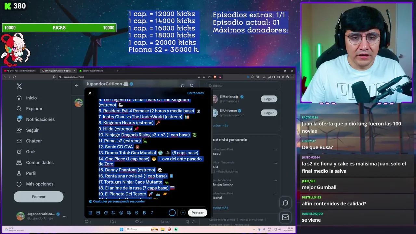Click the X logo in sidebar
416x234 pixels.
pyautogui.click(x=19, y=86)
